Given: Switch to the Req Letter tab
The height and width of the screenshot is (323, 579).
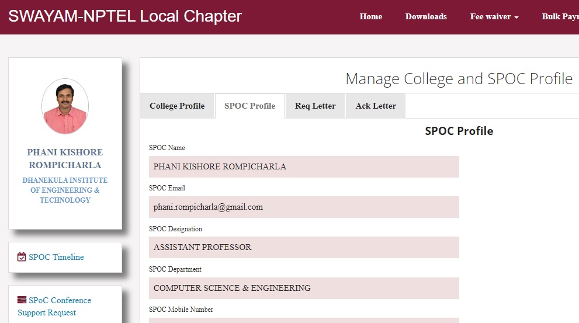Looking at the screenshot, I should [x=315, y=106].
